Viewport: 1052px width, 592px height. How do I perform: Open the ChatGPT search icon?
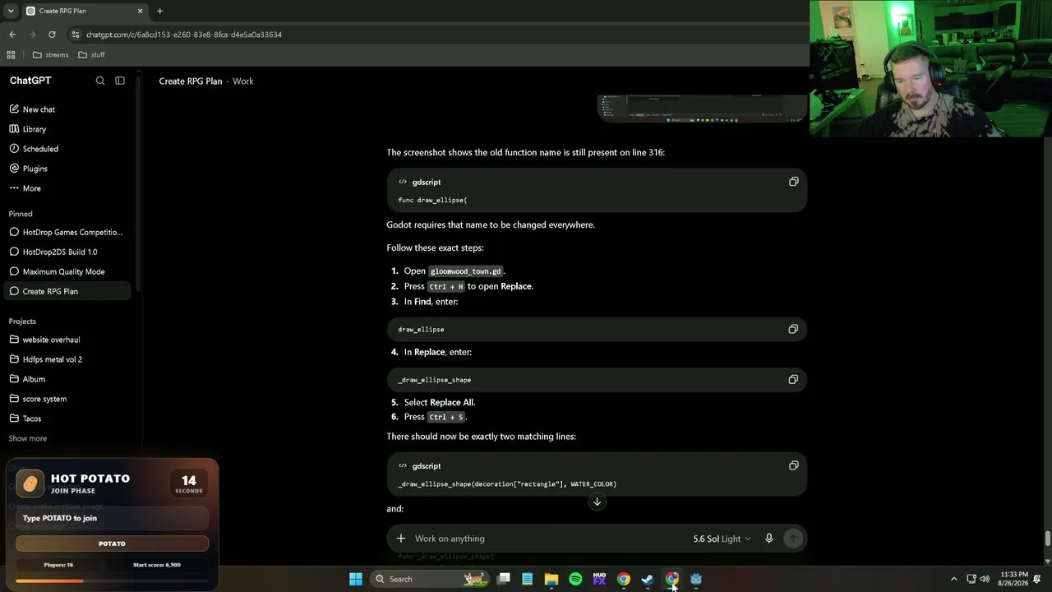tap(100, 81)
